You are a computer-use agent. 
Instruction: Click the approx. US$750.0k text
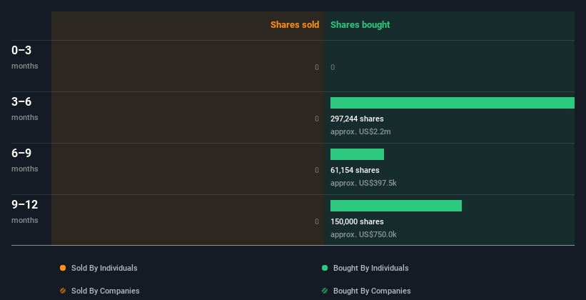click(x=363, y=234)
